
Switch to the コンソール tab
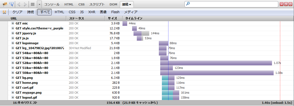[x=52, y=4]
